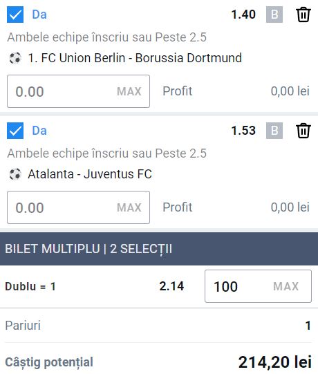The image size is (318, 374).
Task: Open the 1. FC Union Berlin - Borussia Dortmund match
Action: [135, 58]
